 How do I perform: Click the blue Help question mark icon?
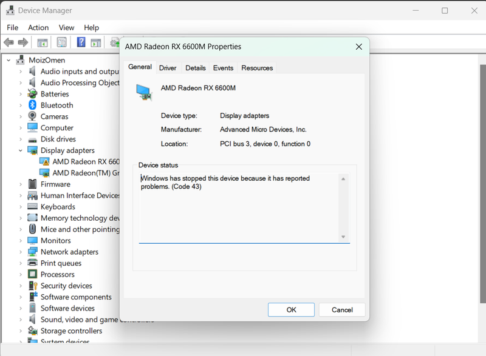pyautogui.click(x=81, y=42)
